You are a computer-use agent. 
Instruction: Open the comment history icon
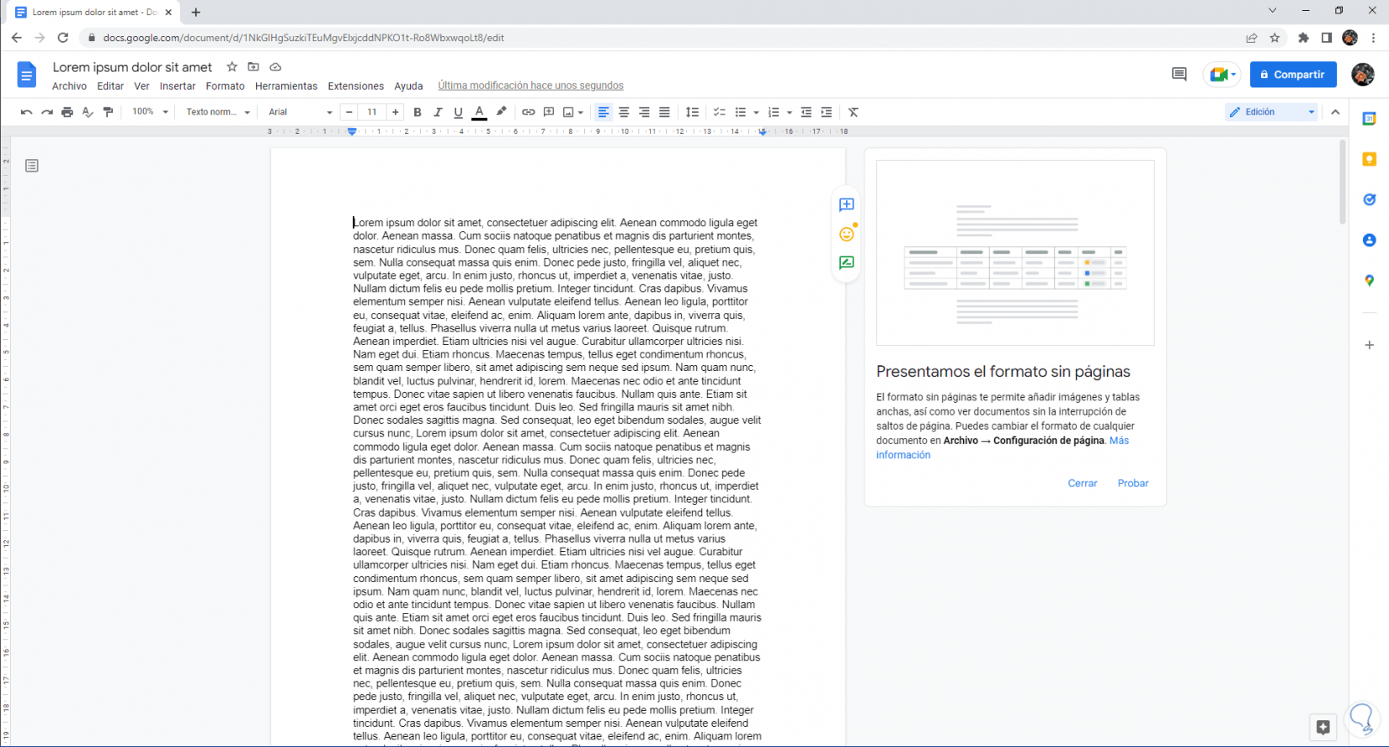[1179, 75]
